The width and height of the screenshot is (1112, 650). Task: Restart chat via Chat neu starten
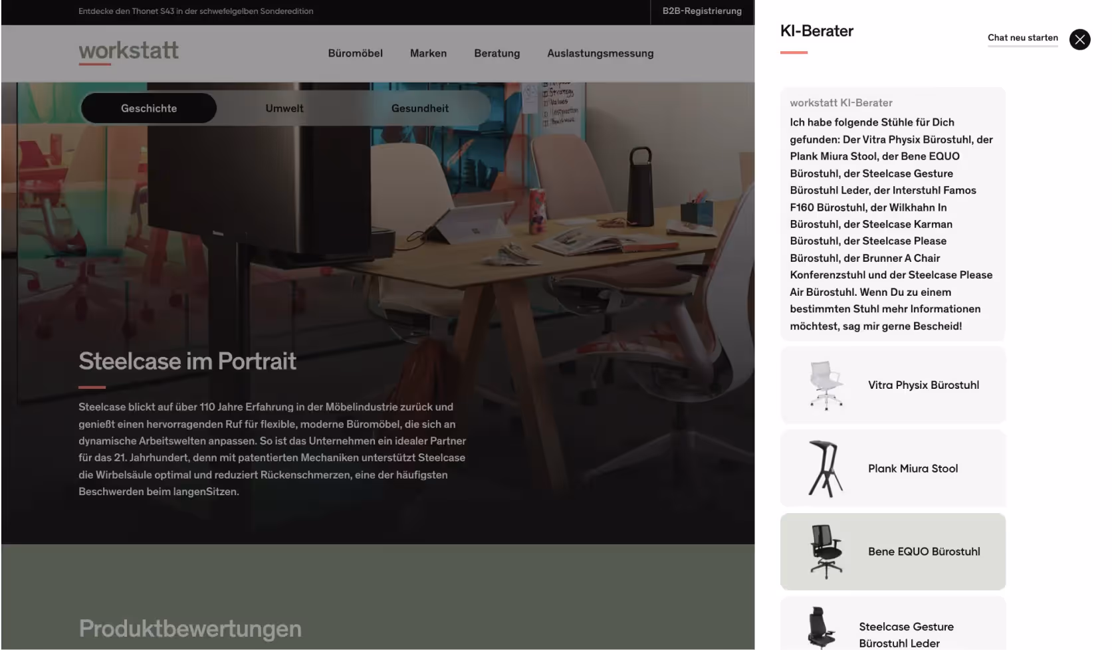pyautogui.click(x=1022, y=38)
